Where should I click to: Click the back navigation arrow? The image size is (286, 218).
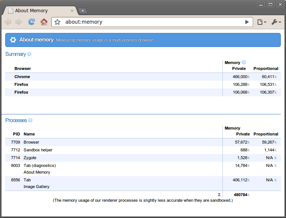point(8,22)
